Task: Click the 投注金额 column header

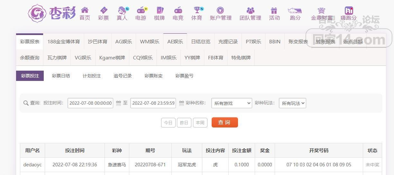Action: pyautogui.click(x=242, y=150)
